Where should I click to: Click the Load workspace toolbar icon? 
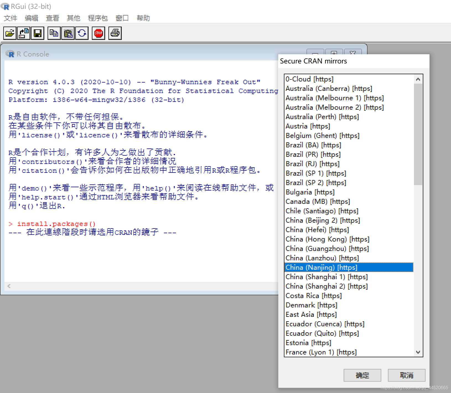[x=24, y=33]
